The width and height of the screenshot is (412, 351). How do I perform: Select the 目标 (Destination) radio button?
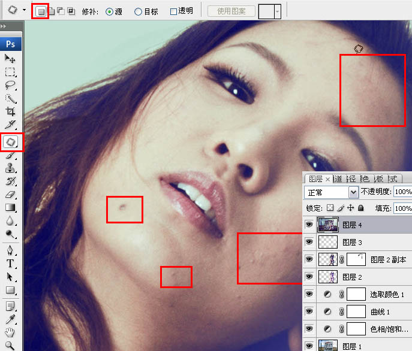click(x=139, y=11)
